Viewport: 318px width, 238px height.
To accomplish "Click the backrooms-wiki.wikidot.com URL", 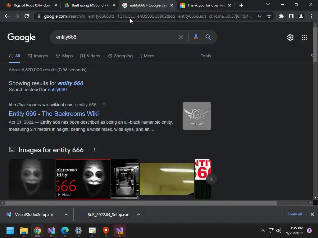I will (52, 105).
